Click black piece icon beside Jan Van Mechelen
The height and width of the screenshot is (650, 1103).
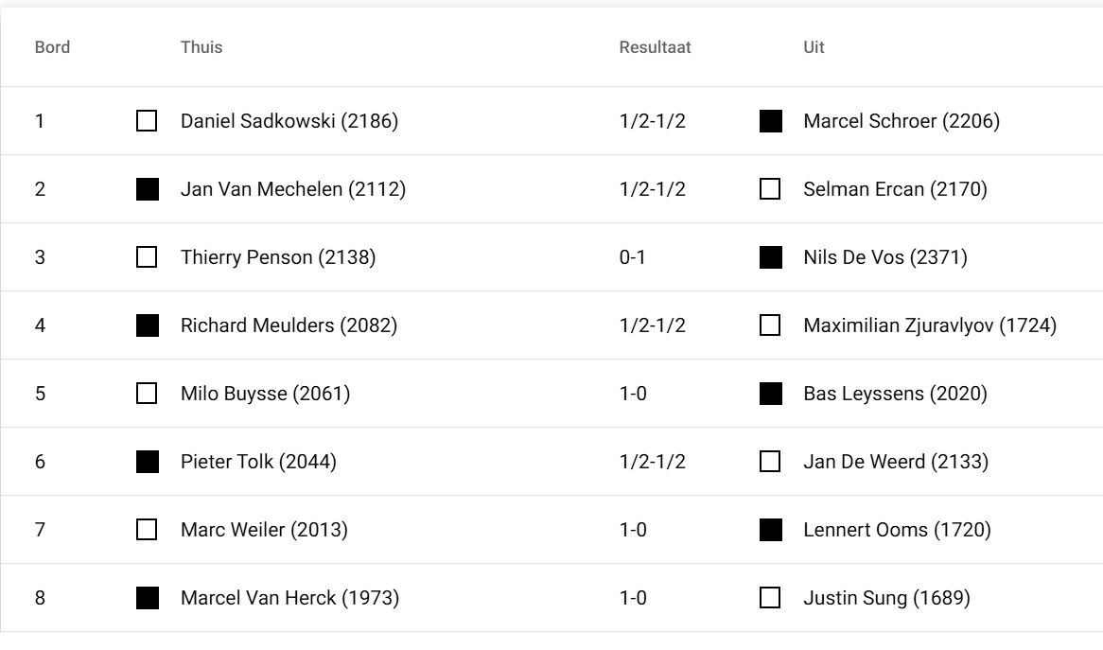pyautogui.click(x=147, y=189)
